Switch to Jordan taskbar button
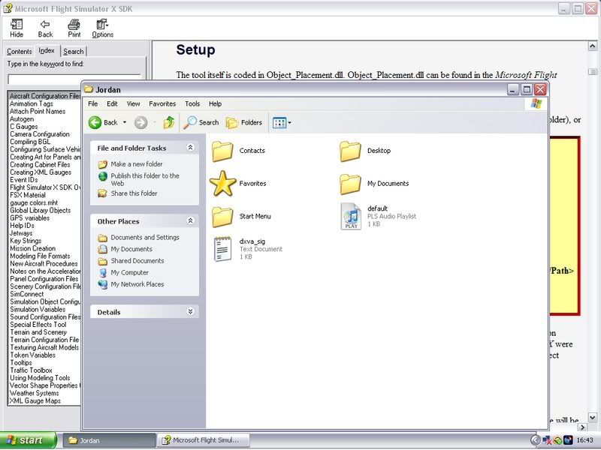 pos(109,440)
